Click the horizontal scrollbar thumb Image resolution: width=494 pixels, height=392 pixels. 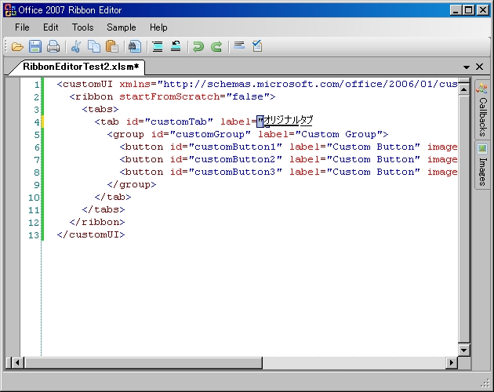pos(143,363)
